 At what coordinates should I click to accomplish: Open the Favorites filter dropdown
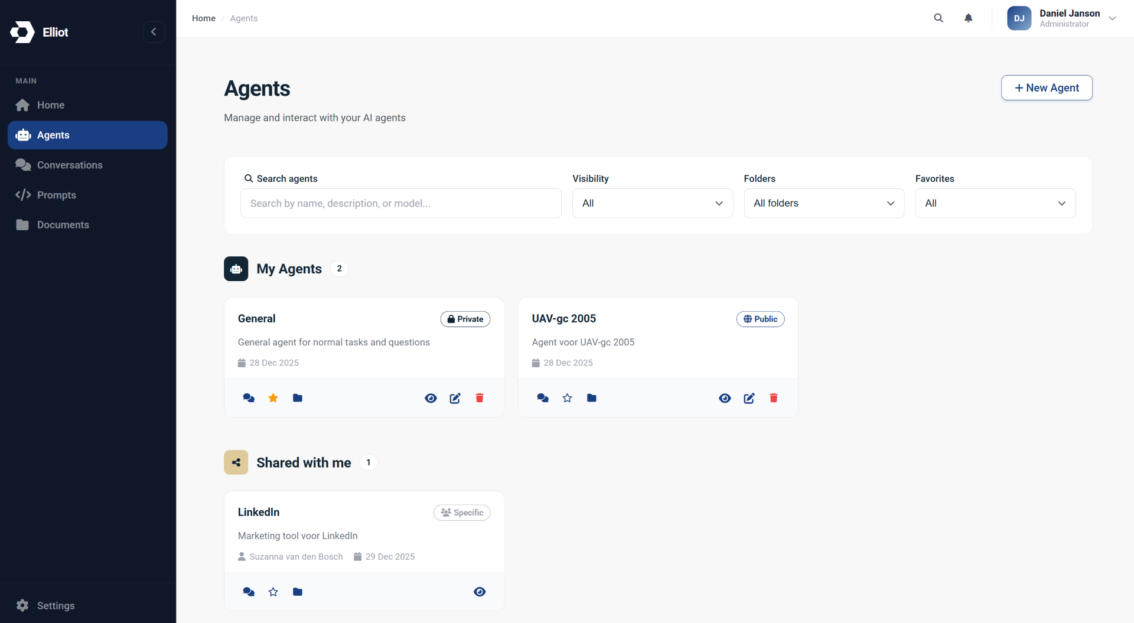[995, 203]
